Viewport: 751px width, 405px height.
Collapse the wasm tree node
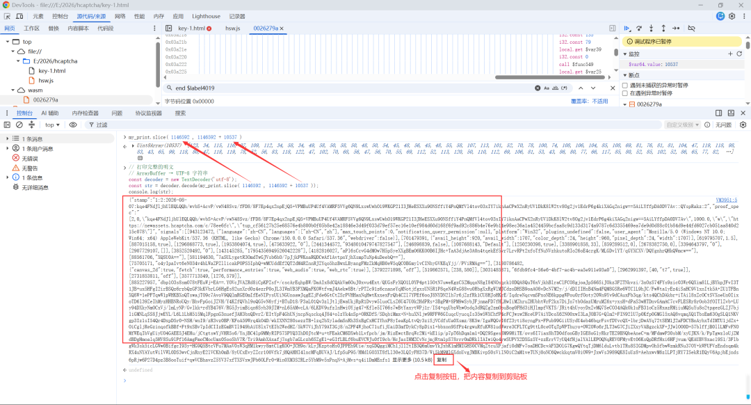[13, 90]
